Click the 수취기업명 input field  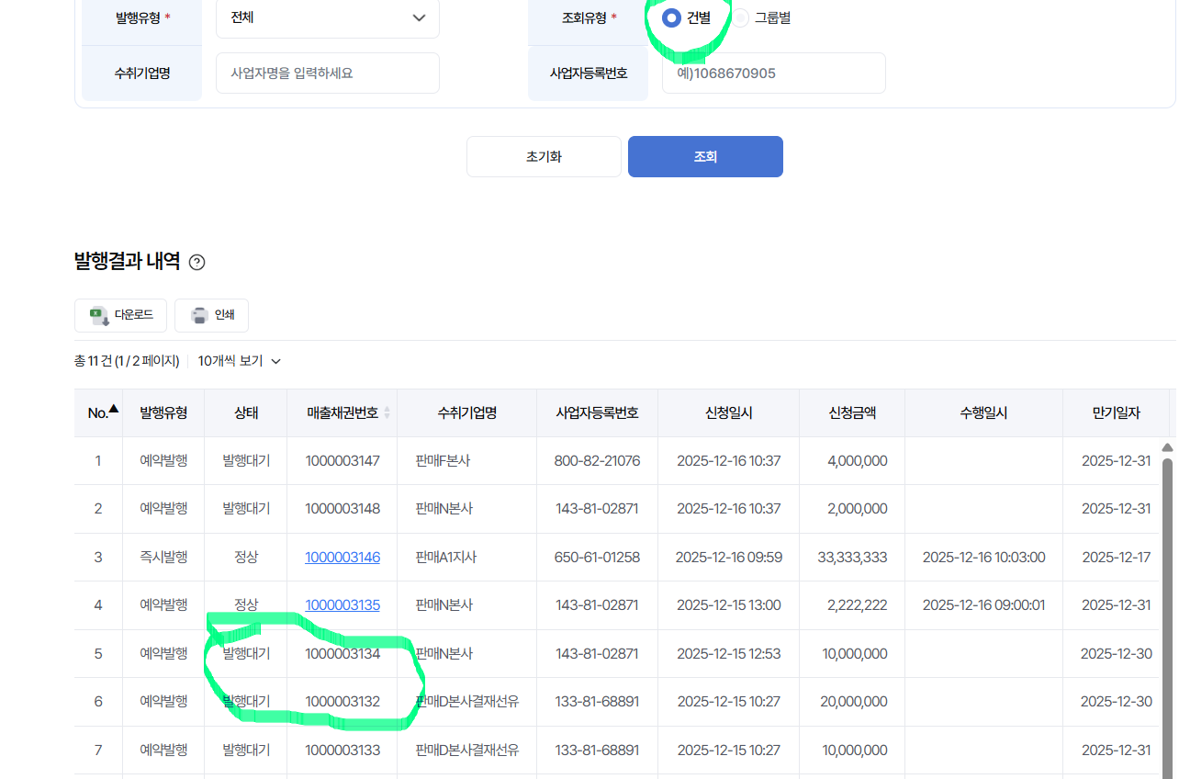pyautogui.click(x=328, y=73)
